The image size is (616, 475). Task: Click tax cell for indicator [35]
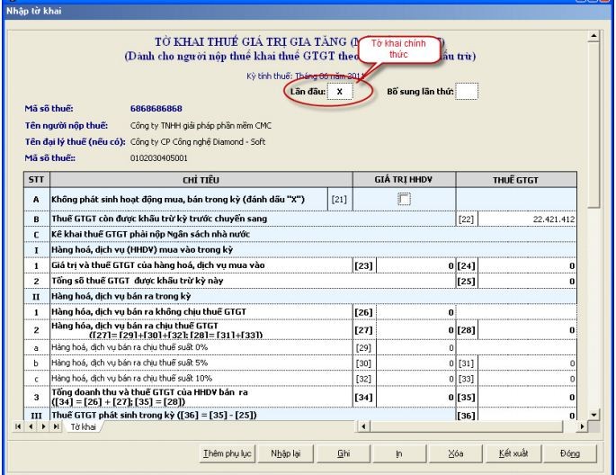coord(527,398)
